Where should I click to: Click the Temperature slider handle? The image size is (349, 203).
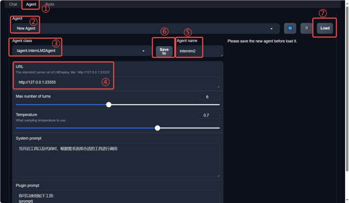click(x=157, y=128)
